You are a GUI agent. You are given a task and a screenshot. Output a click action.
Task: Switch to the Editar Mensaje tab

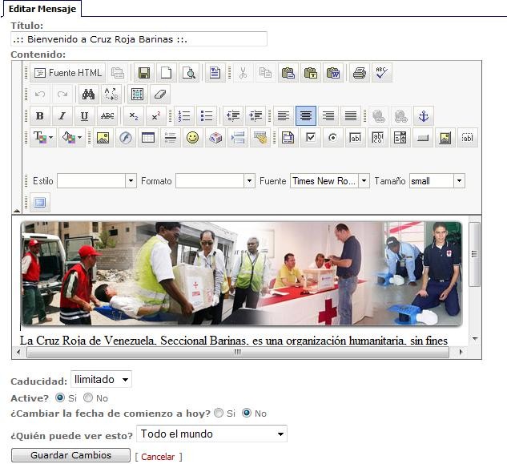pyautogui.click(x=41, y=8)
